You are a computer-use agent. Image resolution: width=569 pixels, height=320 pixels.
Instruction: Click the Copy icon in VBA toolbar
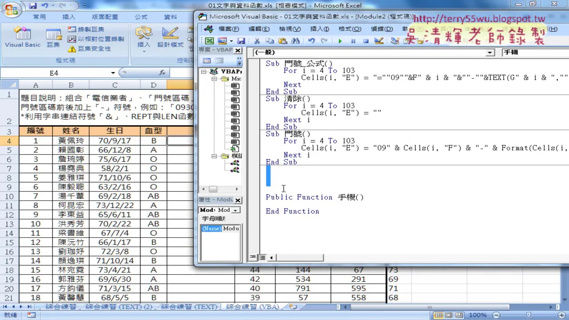[x=269, y=41]
